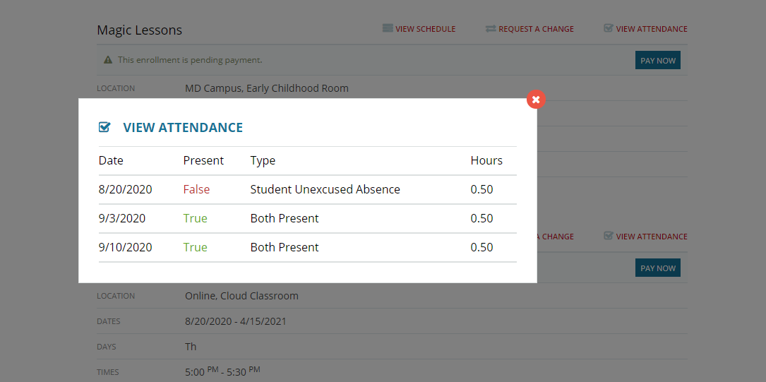
Task: Close the View Attendance popup
Action: [x=536, y=99]
